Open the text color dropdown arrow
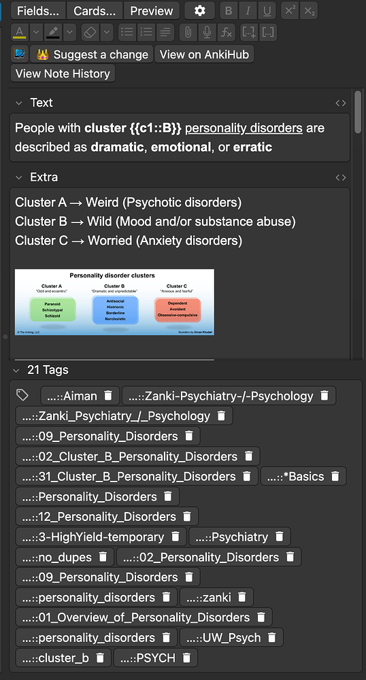Image resolution: width=366 pixels, height=680 pixels. [x=36, y=32]
